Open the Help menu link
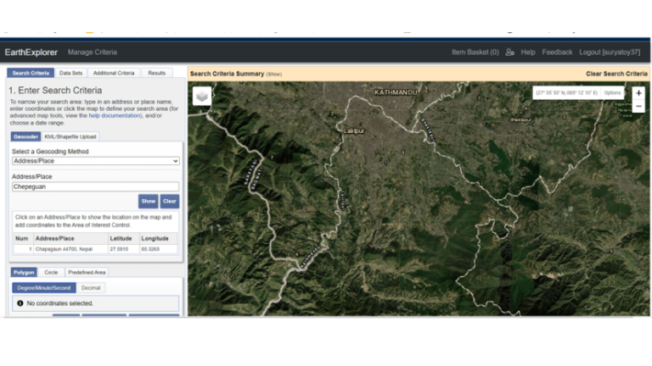The width and height of the screenshot is (652, 366). click(x=528, y=53)
